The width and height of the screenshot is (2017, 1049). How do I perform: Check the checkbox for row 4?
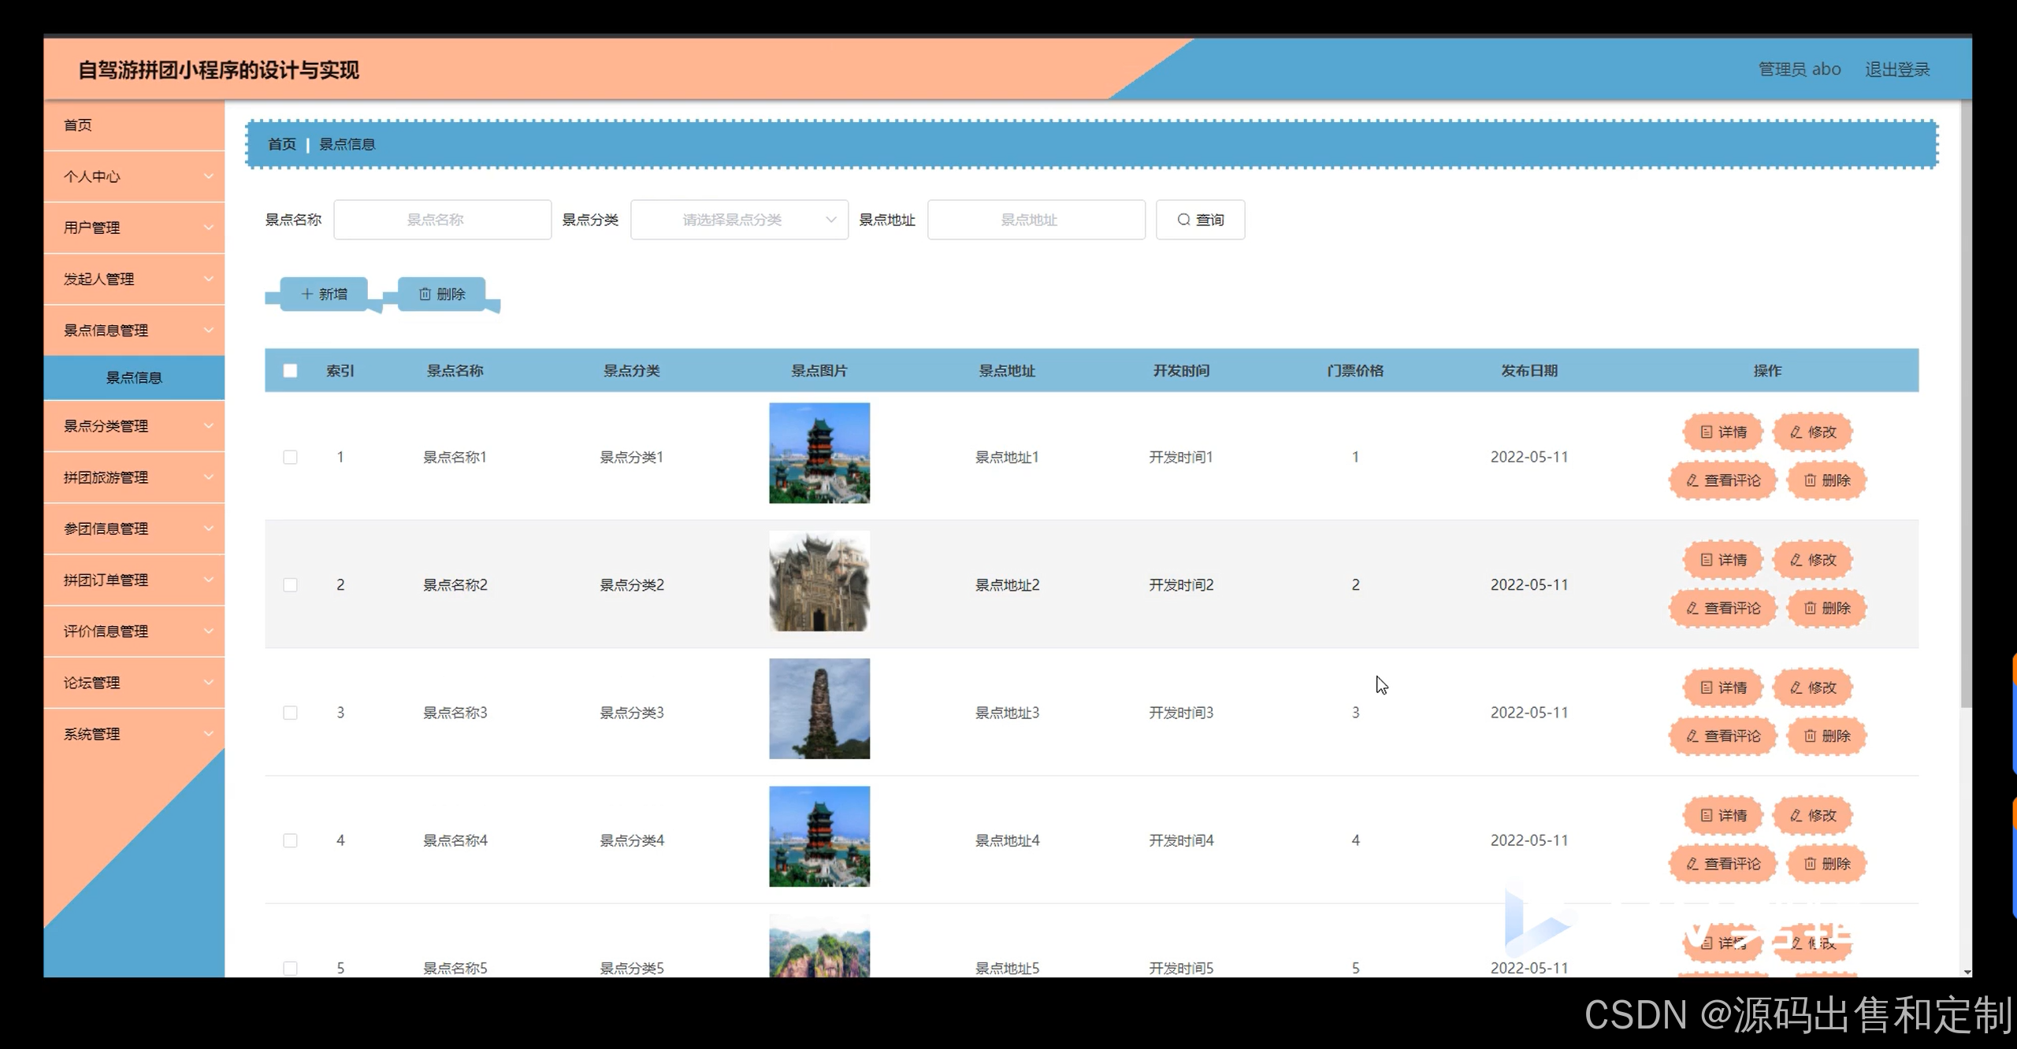[290, 840]
